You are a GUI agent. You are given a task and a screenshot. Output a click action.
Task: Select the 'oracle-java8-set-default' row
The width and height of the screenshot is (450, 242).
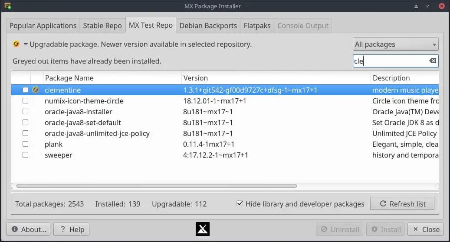225,123
